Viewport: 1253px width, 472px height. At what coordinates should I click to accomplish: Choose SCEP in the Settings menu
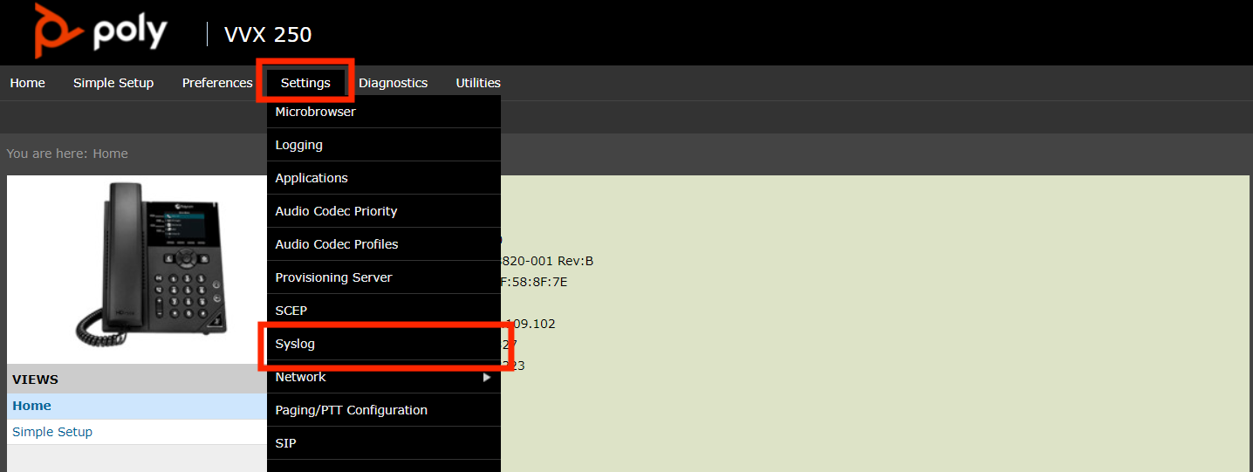point(384,311)
